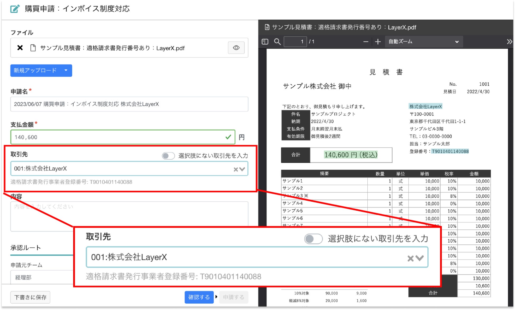Screen dimensions: 515x310
Task: Click the PDF page number box
Action: [x=295, y=42]
